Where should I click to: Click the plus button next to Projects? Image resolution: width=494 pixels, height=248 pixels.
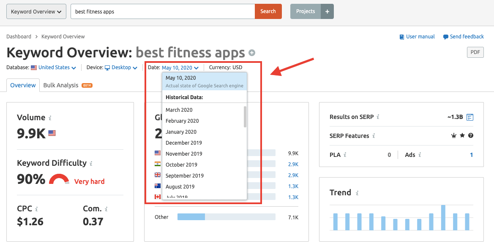(x=327, y=11)
